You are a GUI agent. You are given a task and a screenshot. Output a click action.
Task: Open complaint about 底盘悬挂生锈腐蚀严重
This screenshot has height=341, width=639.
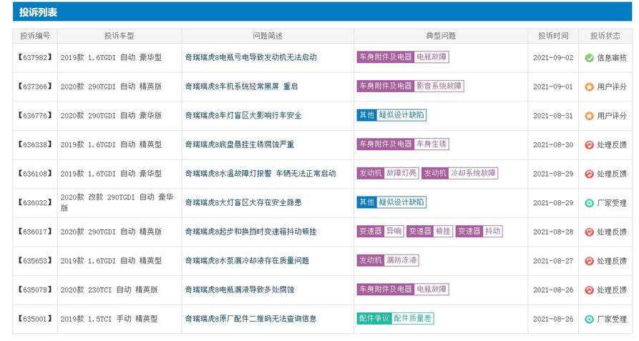pos(239,144)
